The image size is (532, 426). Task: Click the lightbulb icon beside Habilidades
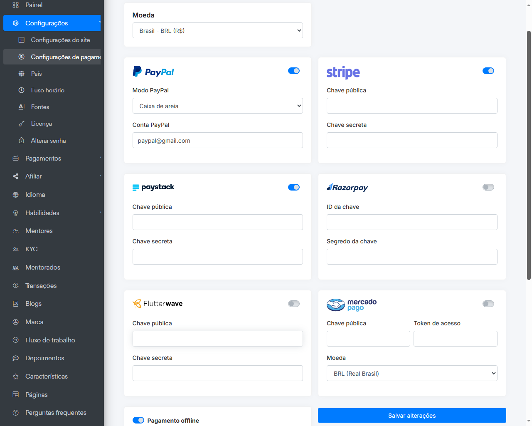pyautogui.click(x=16, y=213)
